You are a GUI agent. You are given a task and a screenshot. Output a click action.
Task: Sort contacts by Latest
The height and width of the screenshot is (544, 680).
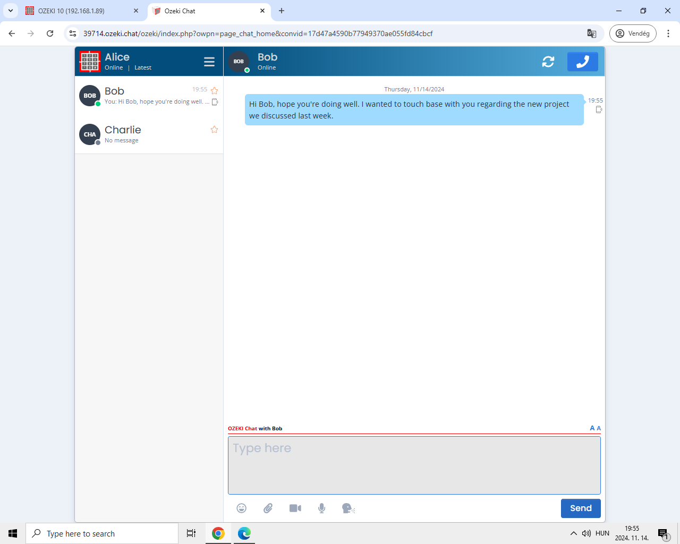143,67
